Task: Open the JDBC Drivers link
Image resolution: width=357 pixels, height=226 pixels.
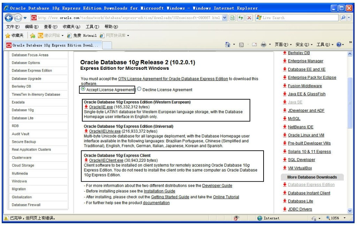Action: (x=300, y=209)
